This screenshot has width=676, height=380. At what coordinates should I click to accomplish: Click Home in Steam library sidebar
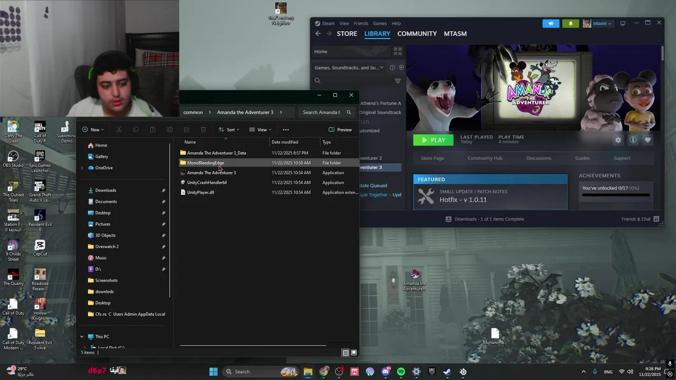tap(321, 51)
